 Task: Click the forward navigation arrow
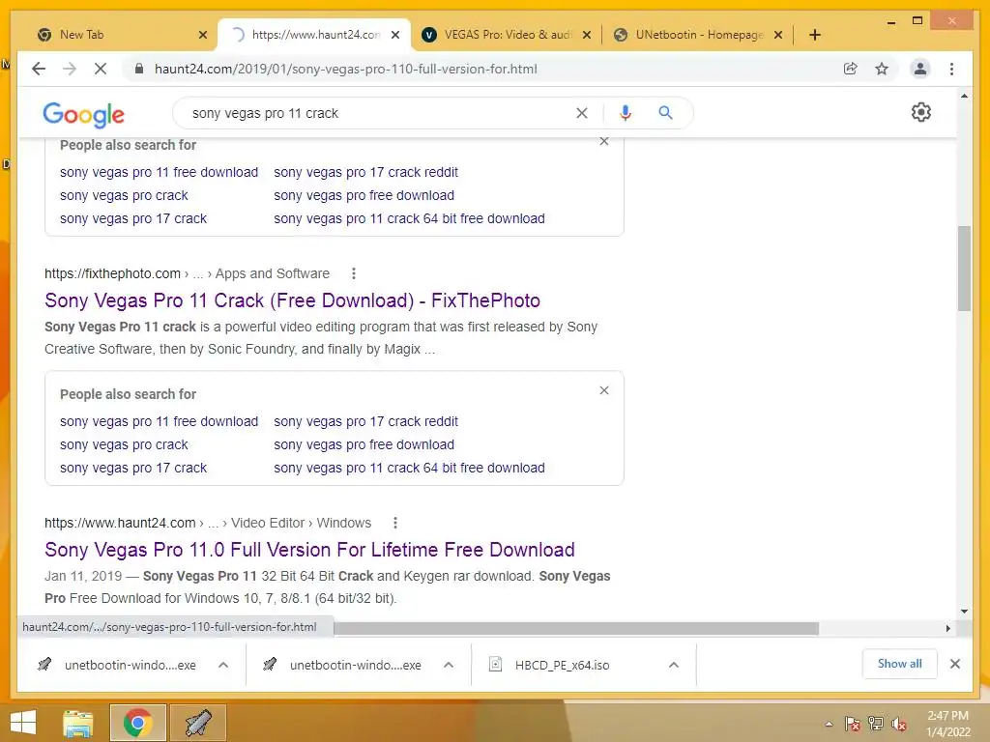click(70, 69)
